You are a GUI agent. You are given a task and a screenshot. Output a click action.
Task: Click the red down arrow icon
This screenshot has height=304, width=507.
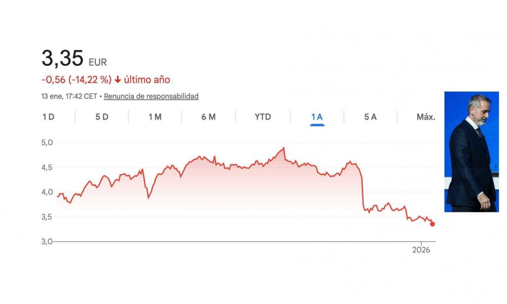coord(118,80)
